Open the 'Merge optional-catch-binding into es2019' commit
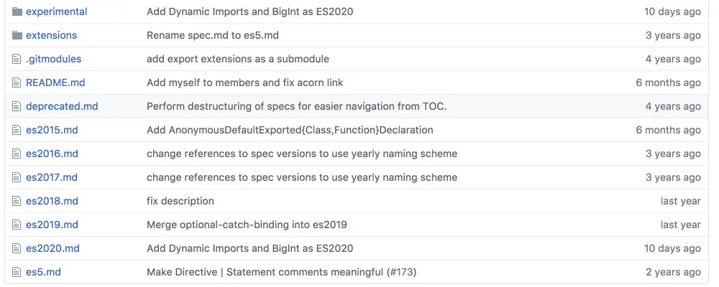719x287 pixels. (247, 225)
